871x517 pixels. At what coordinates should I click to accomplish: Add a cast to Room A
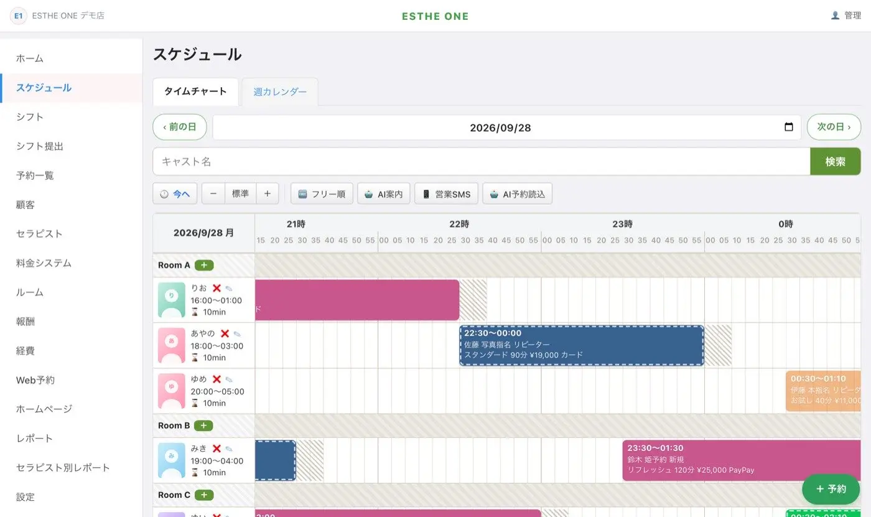(204, 265)
